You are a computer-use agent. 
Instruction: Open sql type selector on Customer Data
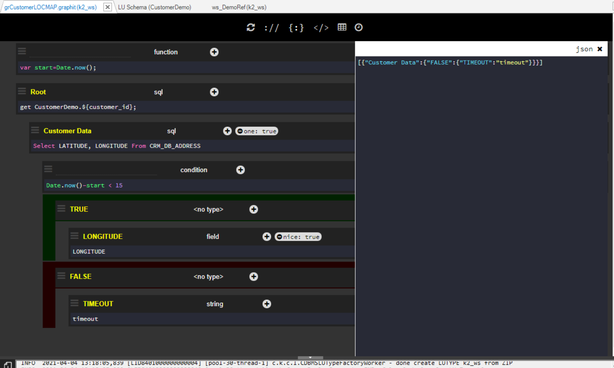[x=171, y=131]
